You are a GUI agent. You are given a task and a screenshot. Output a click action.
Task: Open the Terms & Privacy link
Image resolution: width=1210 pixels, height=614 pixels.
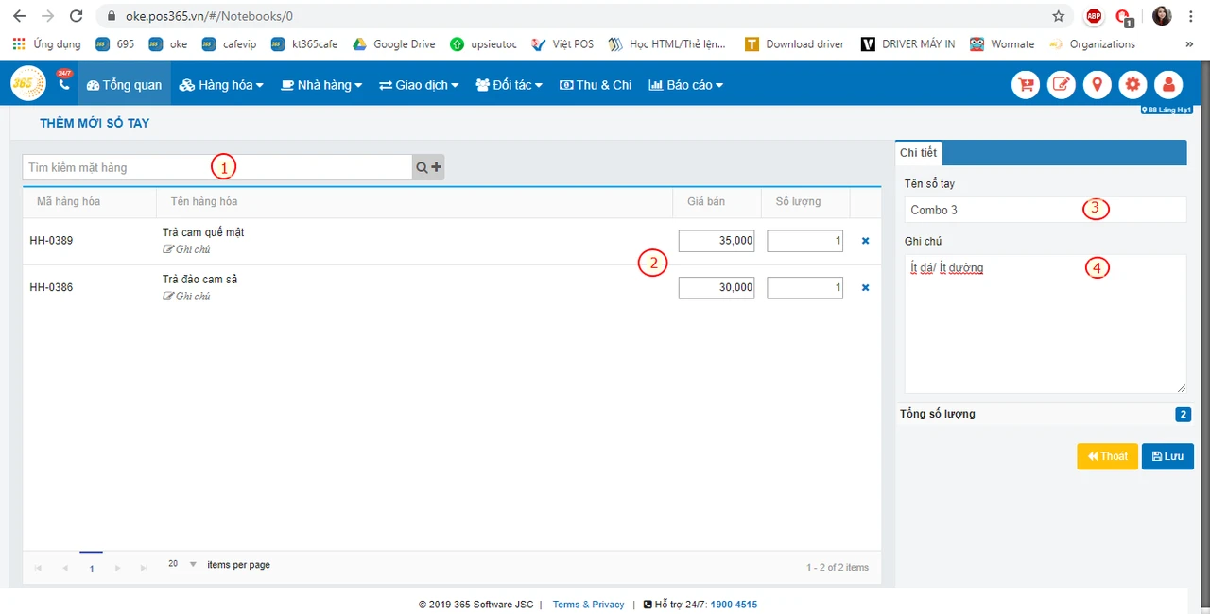click(589, 605)
